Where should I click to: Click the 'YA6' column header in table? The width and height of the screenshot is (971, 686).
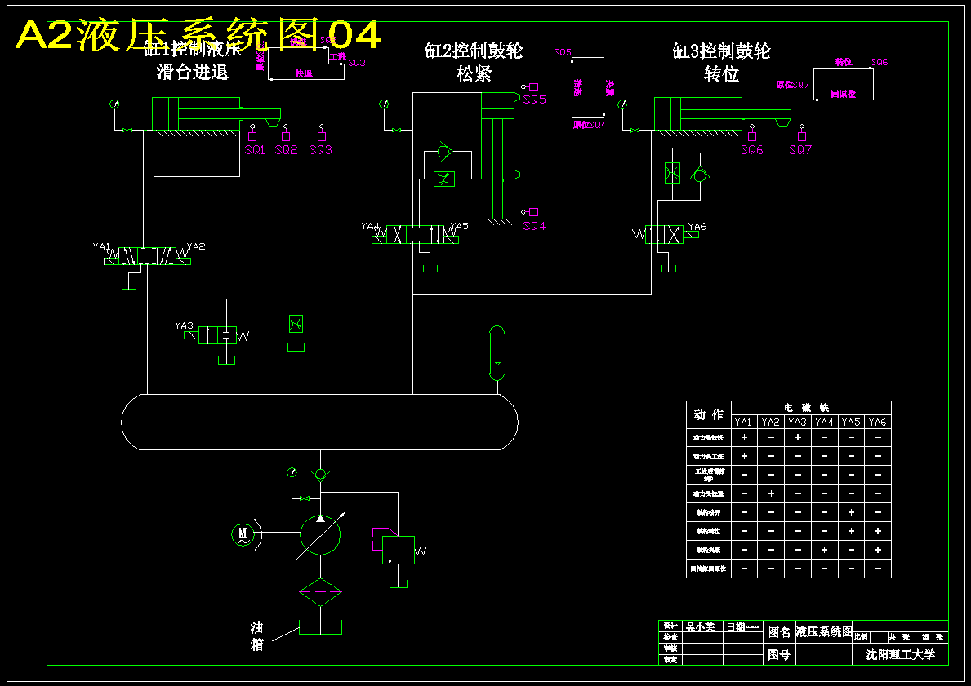point(877,422)
